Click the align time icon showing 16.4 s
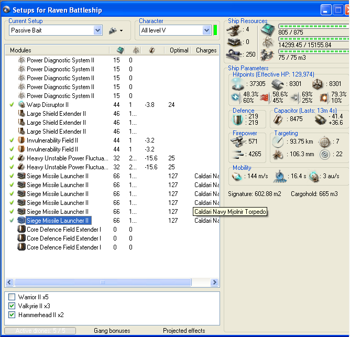This screenshot has height=337, width=350. [x=279, y=177]
